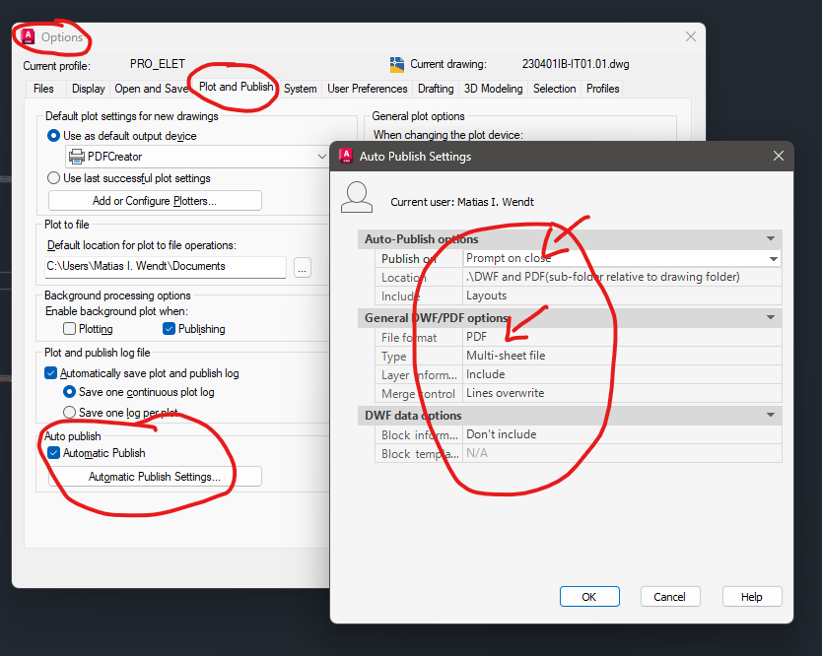Open the PDFCreator output device dropdown
Viewport: 822px width, 656px height.
point(321,157)
